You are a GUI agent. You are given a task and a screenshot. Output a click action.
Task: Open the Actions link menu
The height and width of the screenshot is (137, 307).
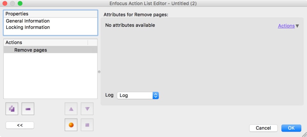286,26
